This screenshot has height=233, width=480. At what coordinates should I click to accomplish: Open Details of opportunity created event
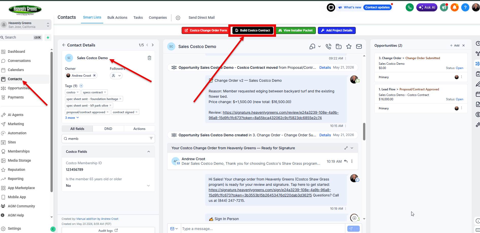tap(325, 135)
